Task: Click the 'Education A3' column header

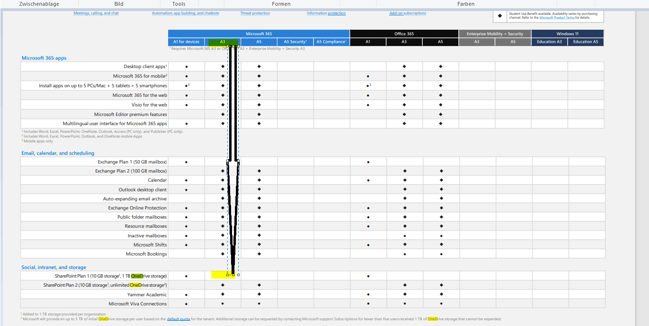Action: (549, 42)
